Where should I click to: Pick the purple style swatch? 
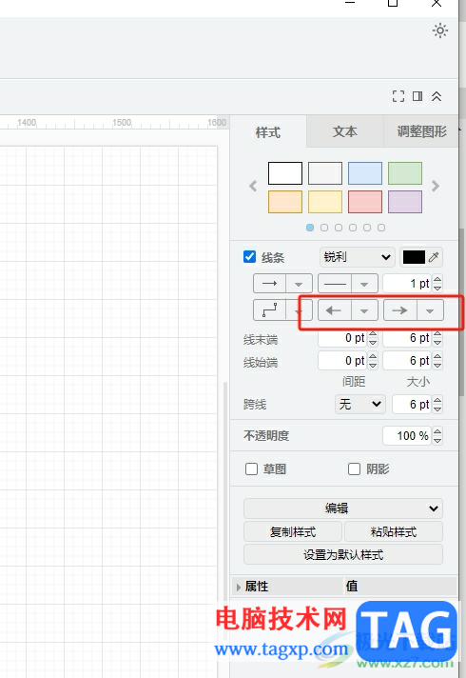[405, 202]
